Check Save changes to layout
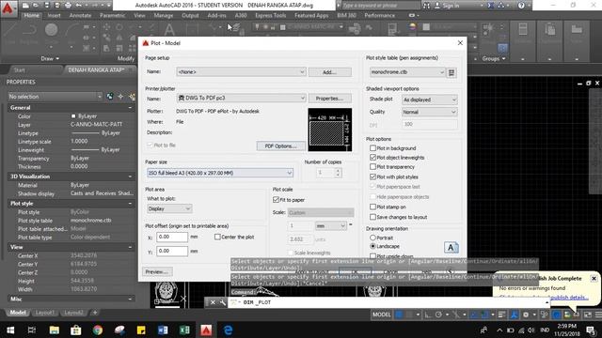The height and width of the screenshot is (338, 602). coord(372,217)
